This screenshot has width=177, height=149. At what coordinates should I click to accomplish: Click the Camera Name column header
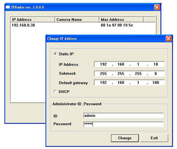tap(77, 19)
